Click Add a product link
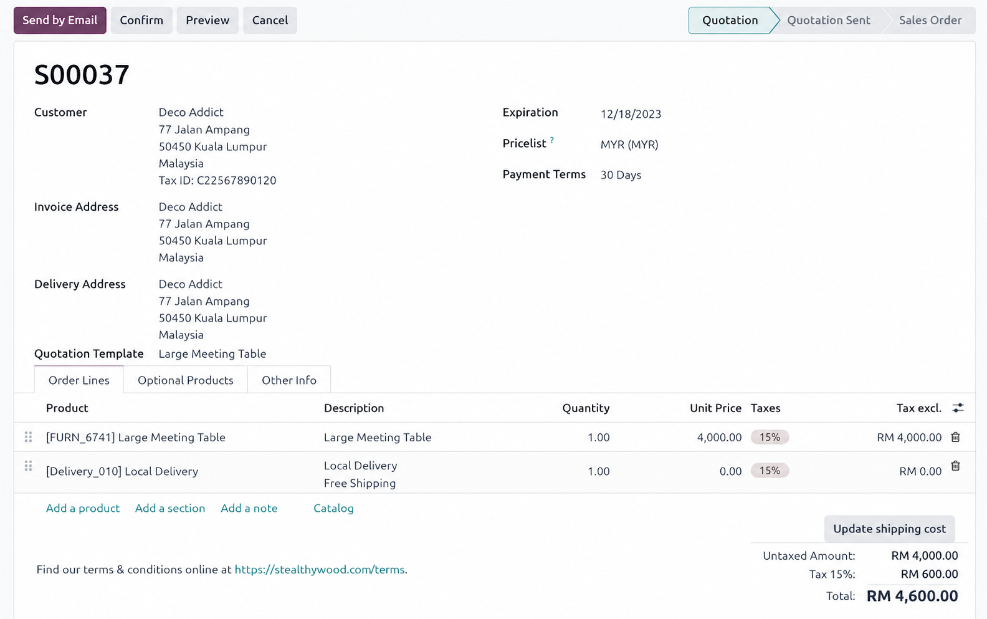 tap(83, 508)
